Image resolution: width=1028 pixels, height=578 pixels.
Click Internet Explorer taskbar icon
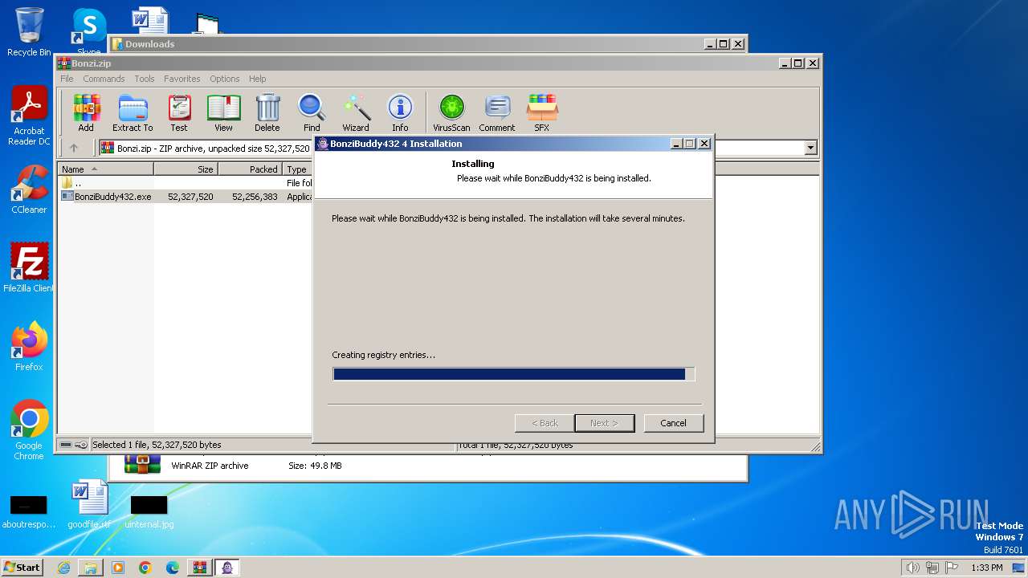click(64, 568)
